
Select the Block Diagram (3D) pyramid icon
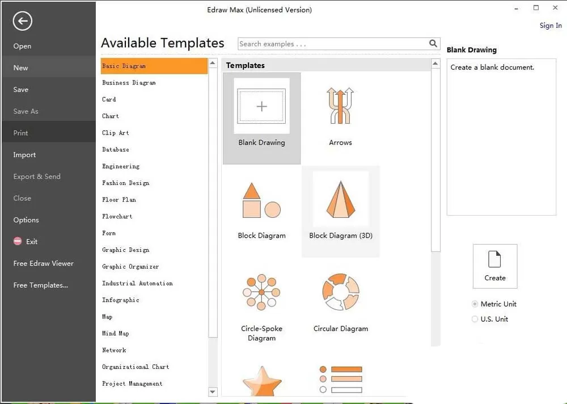tap(341, 199)
